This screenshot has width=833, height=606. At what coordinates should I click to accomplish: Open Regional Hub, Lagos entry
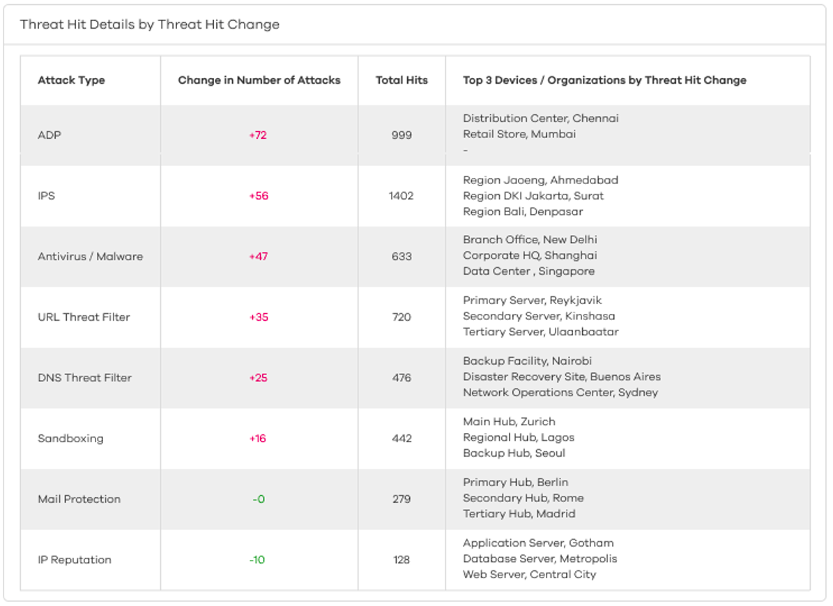click(x=519, y=437)
